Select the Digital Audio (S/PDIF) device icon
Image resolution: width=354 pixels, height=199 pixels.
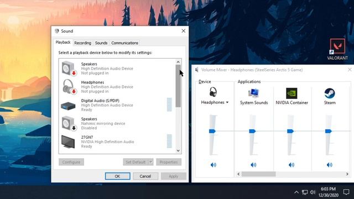click(x=68, y=106)
